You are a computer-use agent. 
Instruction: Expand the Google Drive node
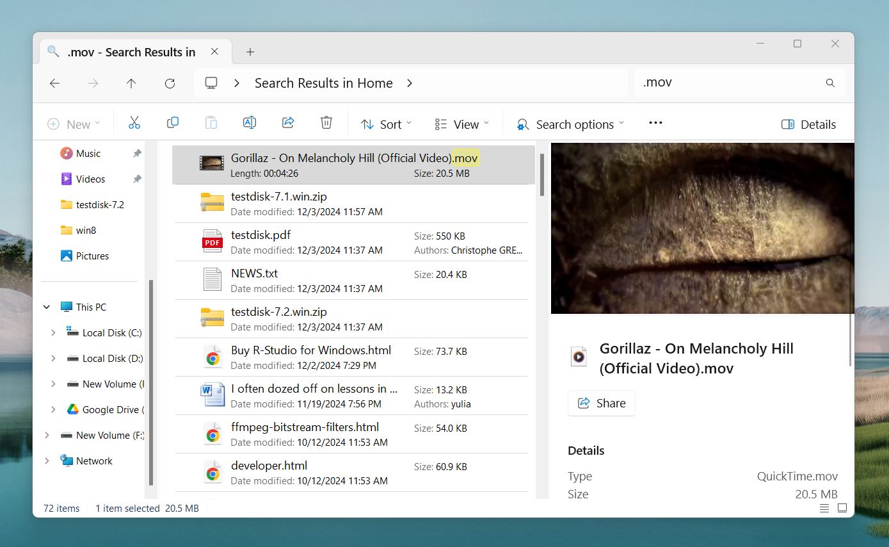coord(53,409)
